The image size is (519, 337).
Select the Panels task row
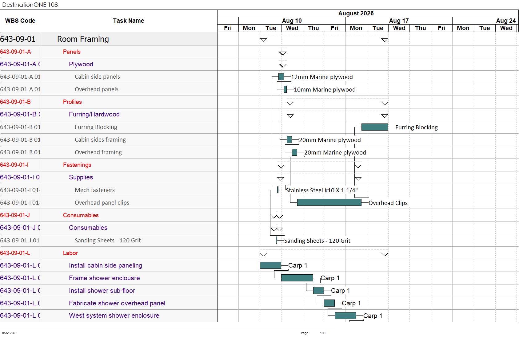[109, 52]
